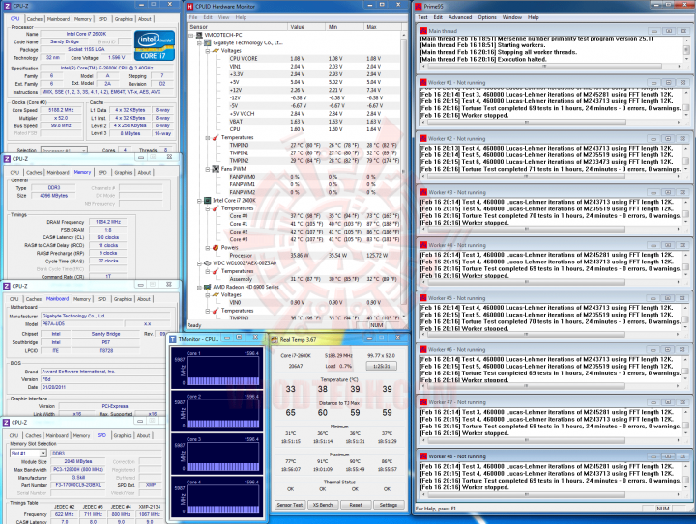Open the File menu in HWMonitor
The image size is (696, 524).
coord(193,17)
